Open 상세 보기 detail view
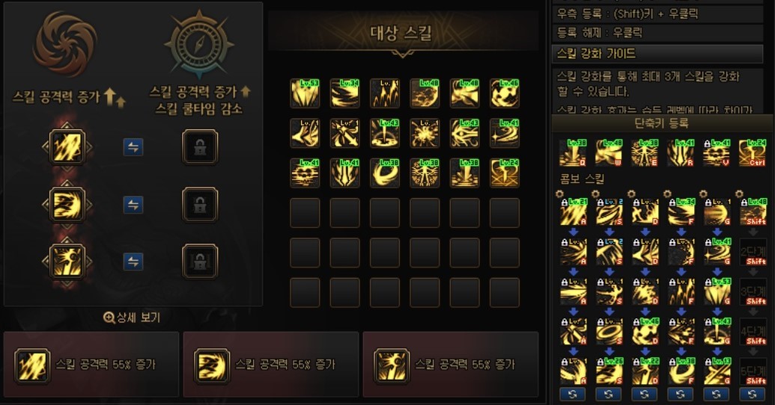The width and height of the screenshot is (775, 405). pyautogui.click(x=132, y=318)
